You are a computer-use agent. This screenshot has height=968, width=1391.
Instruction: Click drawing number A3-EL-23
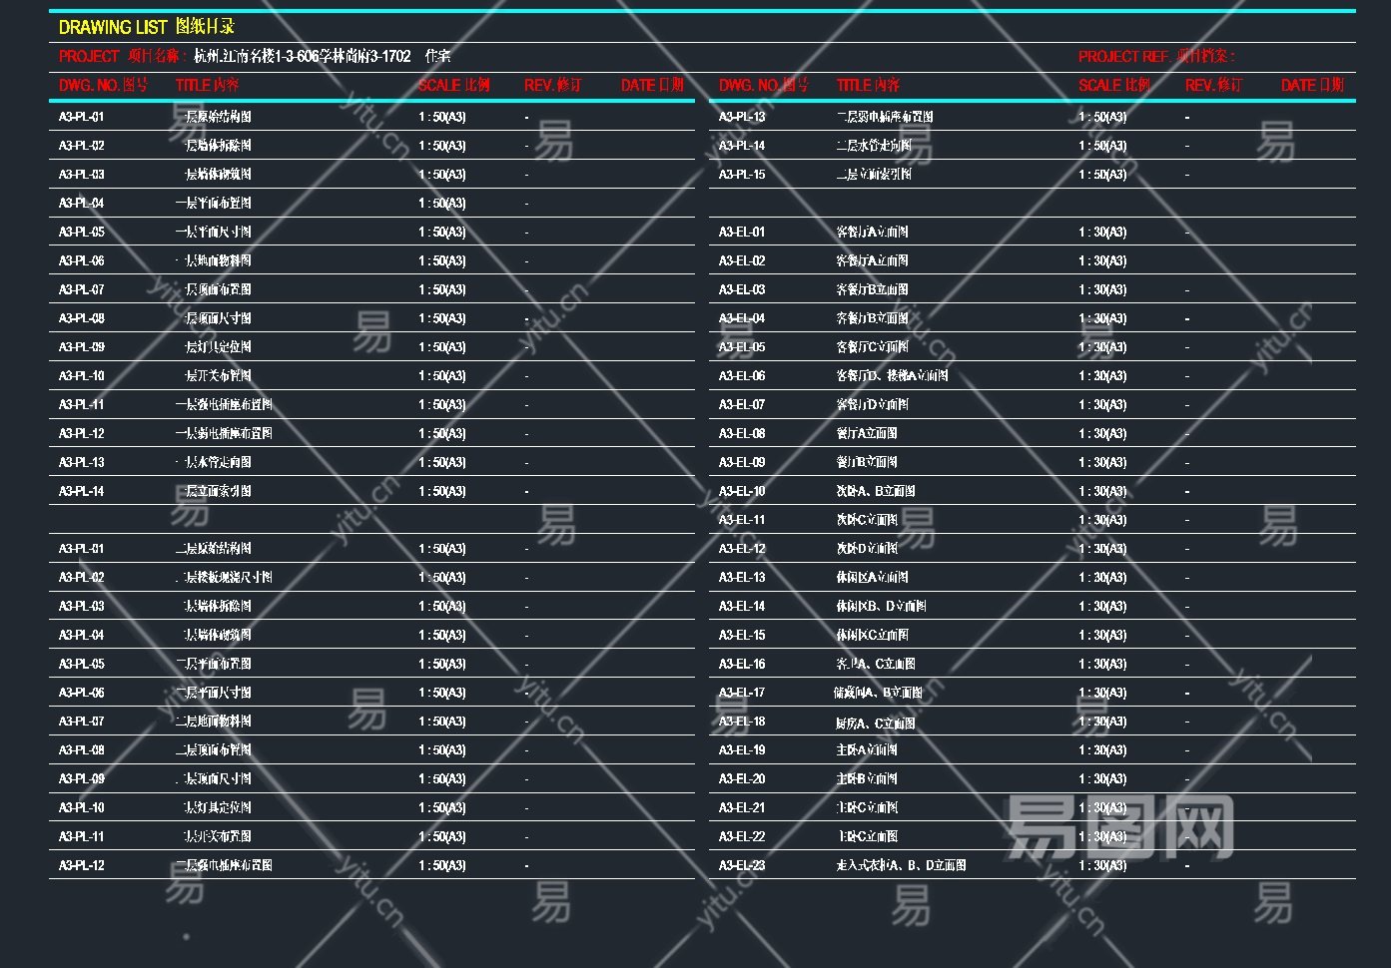tap(742, 865)
